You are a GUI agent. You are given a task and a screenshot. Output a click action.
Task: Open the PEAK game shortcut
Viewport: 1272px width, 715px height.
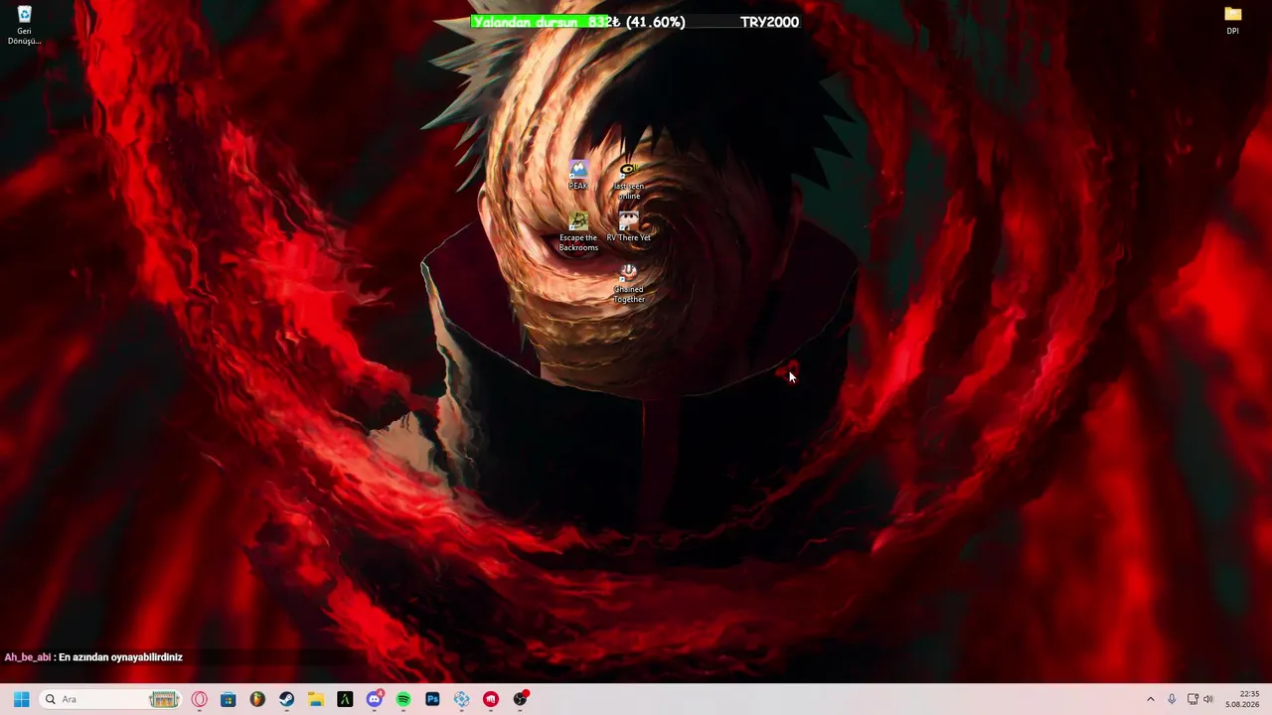[578, 175]
